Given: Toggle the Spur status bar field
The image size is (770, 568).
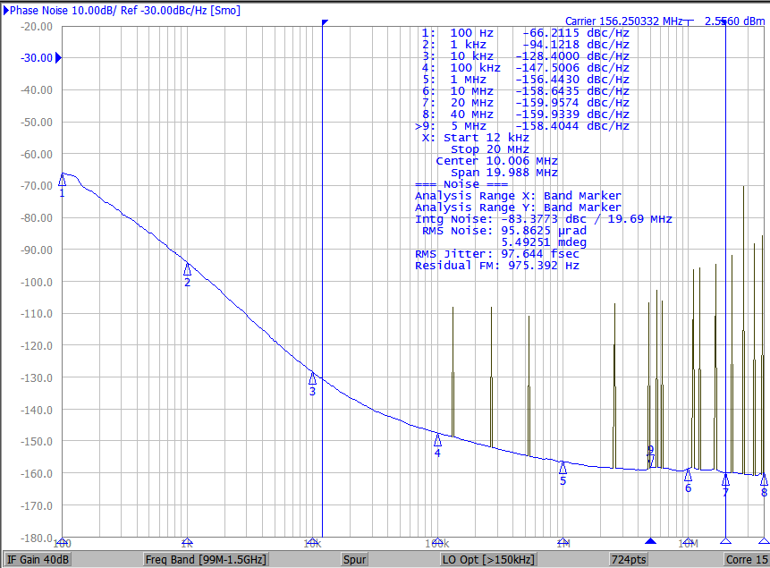Looking at the screenshot, I should (x=355, y=560).
